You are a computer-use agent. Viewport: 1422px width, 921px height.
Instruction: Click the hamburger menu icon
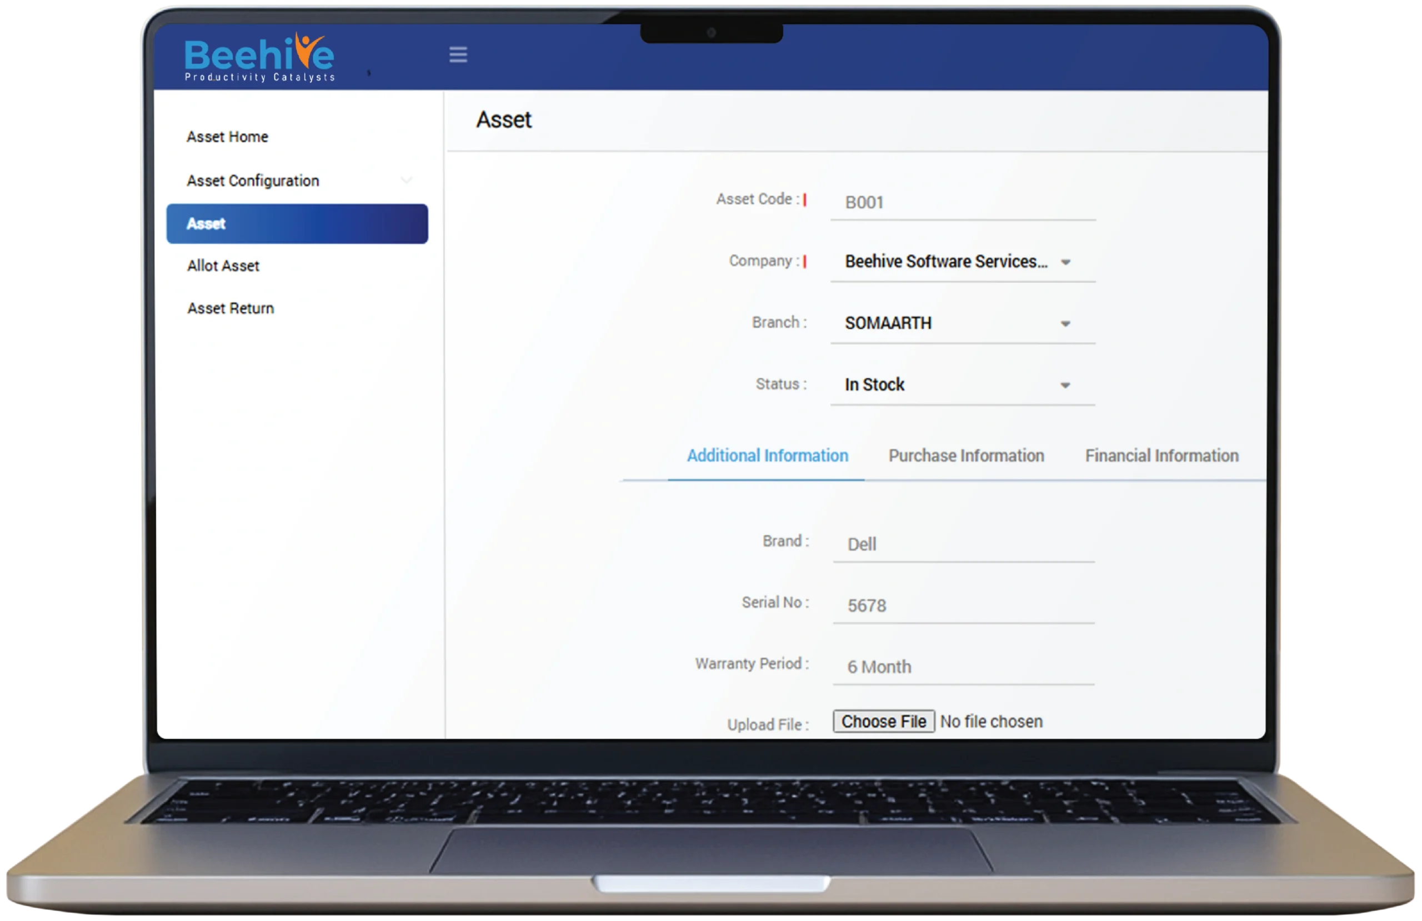pyautogui.click(x=458, y=54)
